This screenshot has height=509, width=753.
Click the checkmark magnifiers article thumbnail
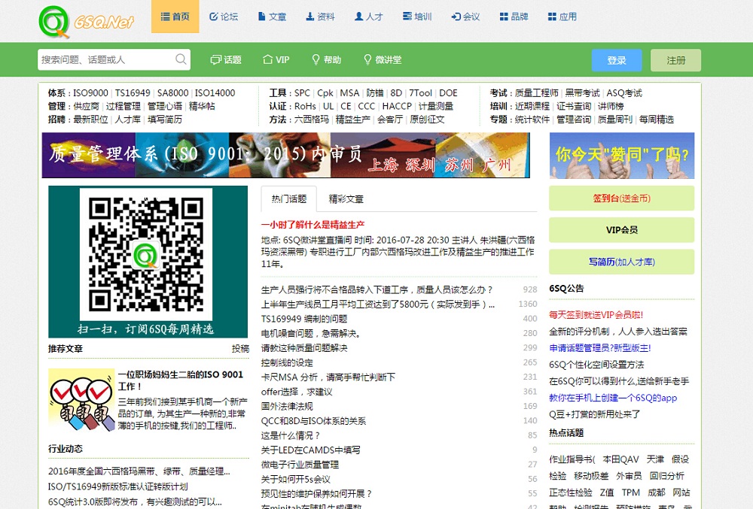(81, 400)
